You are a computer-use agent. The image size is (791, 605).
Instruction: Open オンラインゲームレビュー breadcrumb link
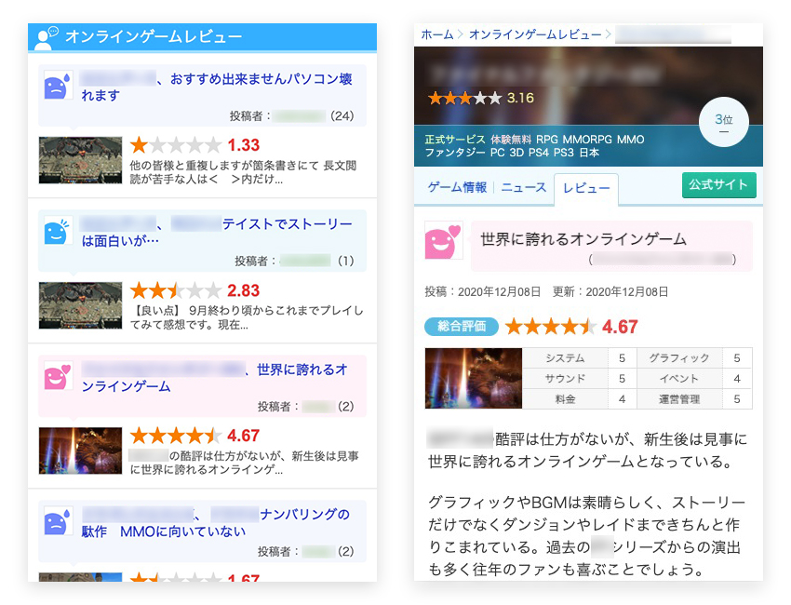pyautogui.click(x=534, y=34)
